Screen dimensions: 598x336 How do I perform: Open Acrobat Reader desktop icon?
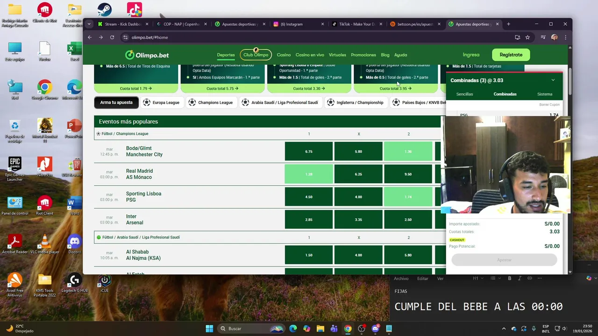coord(15,244)
